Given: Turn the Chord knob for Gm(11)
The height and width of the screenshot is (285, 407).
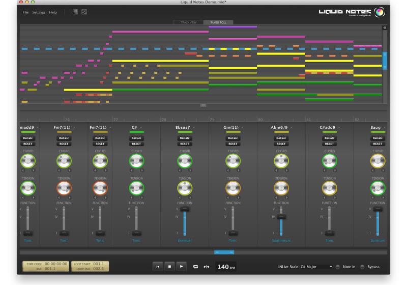Looking at the screenshot, I should click(x=233, y=161).
